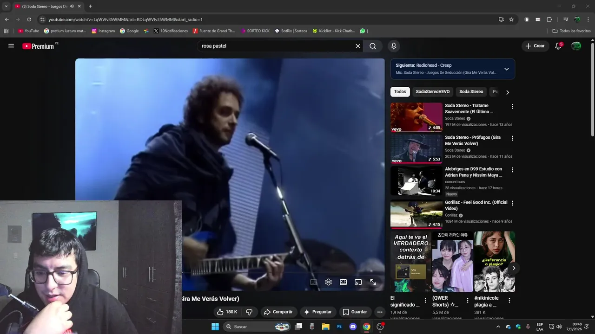
Task: Enter fullscreen in the video player
Action: [373, 282]
